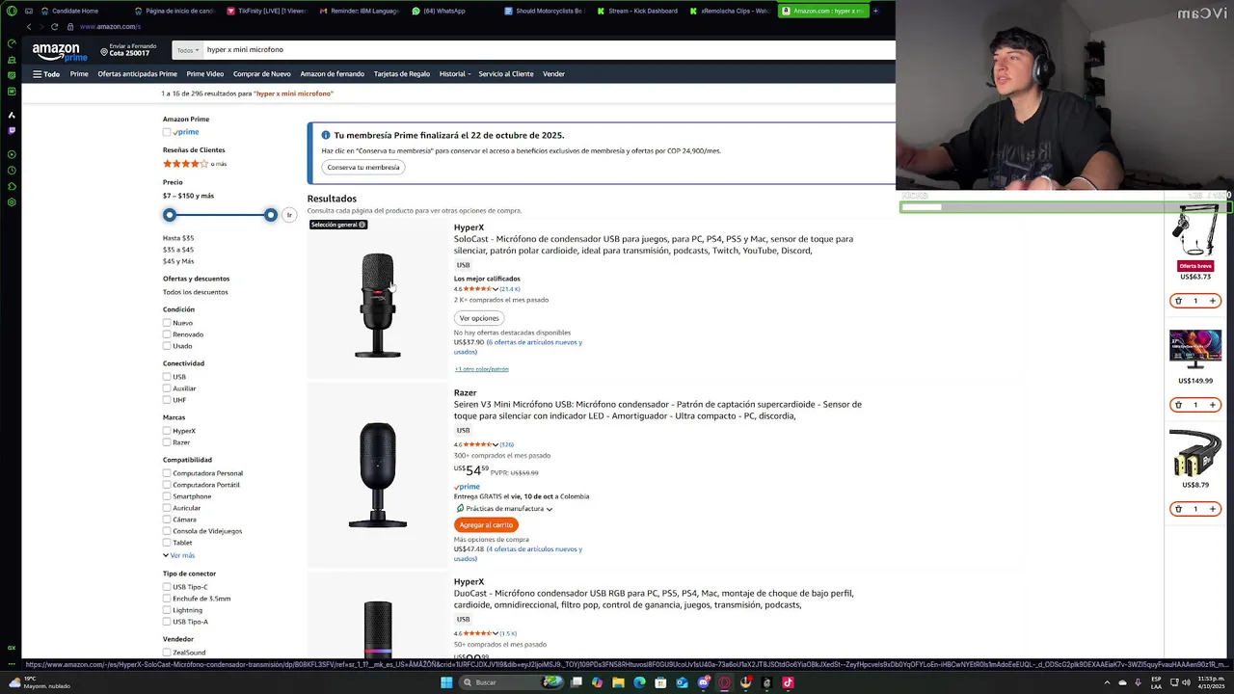
Task: Open rating dropdown for HyperX DuoCast
Action: [496, 634]
